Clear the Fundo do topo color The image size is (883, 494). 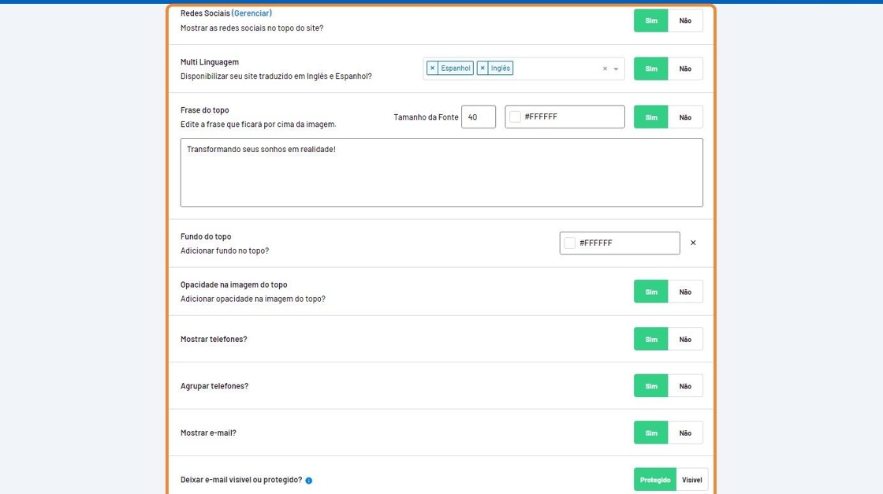693,243
